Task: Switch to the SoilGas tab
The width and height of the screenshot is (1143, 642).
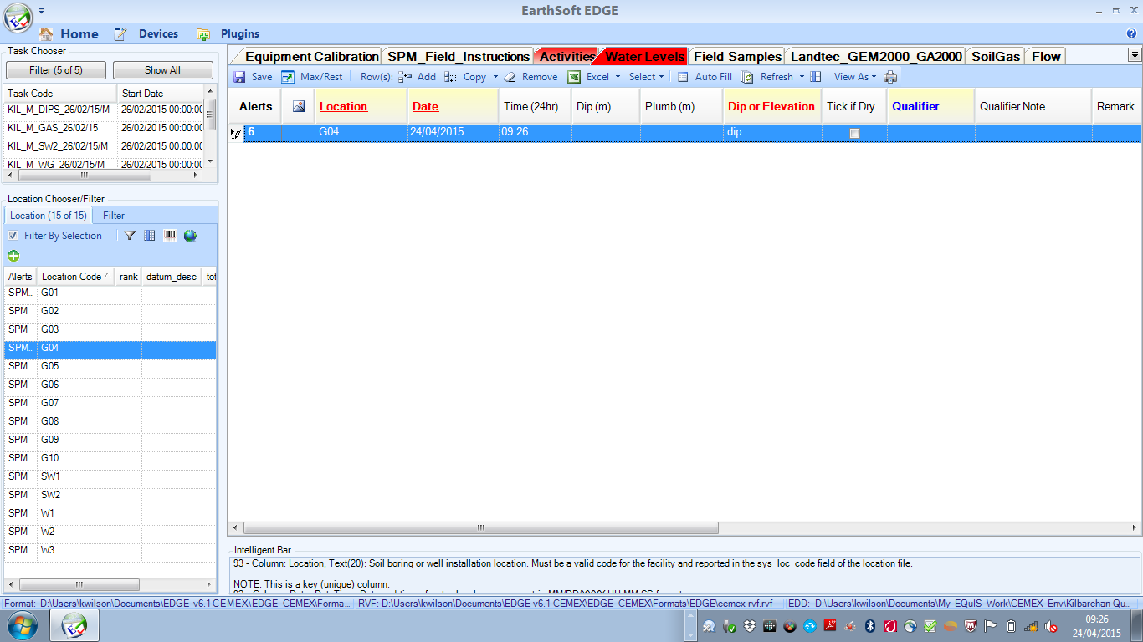Action: click(x=996, y=57)
